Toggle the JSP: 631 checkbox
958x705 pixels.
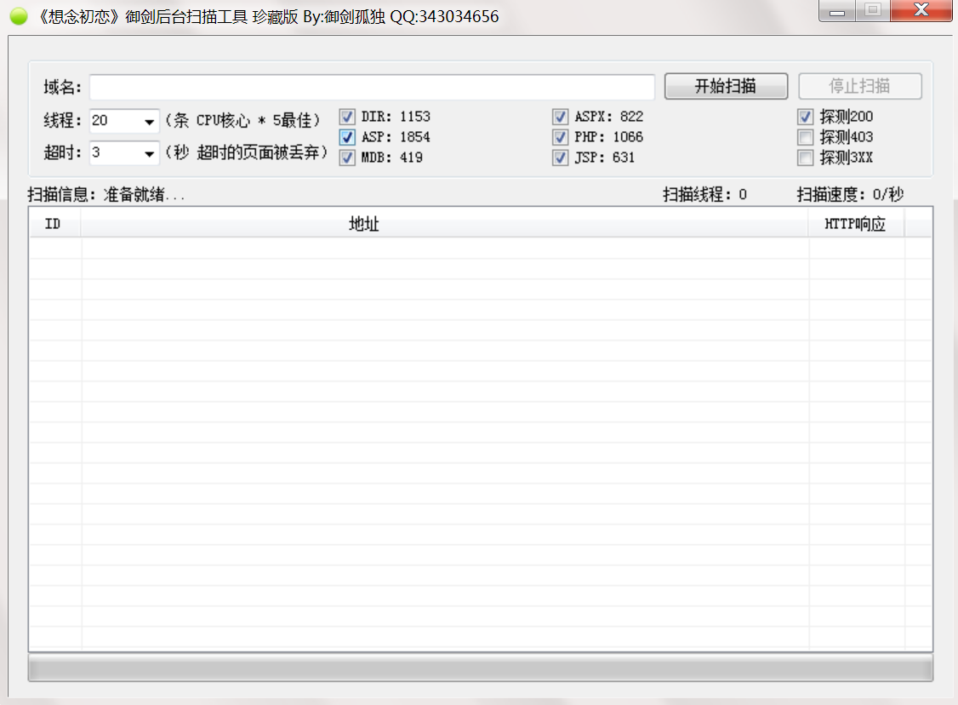[x=561, y=158]
